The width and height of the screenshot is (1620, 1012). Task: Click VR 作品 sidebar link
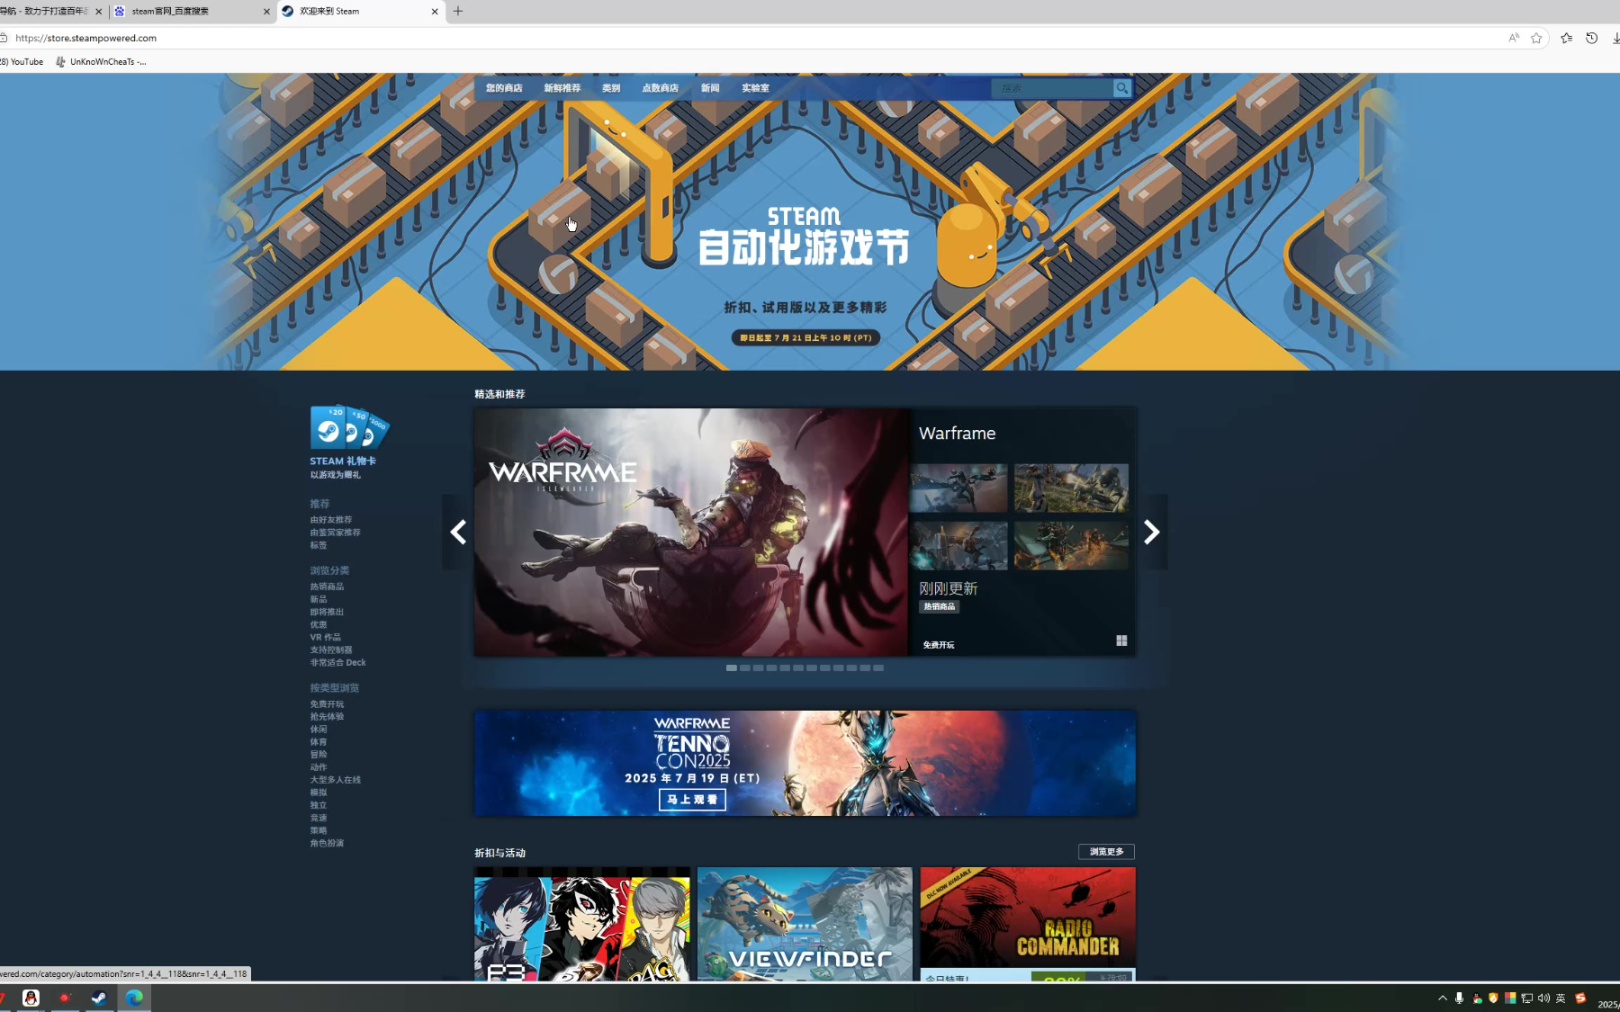[x=325, y=637]
